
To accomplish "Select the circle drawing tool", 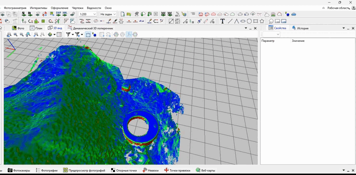I will point(249,21).
